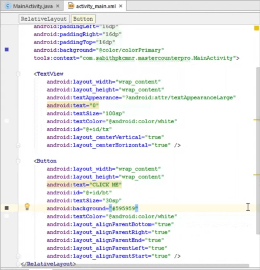This screenshot has height=270, width=260.
Task: Close the MainActivity.java tab
Action: click(x=58, y=6)
